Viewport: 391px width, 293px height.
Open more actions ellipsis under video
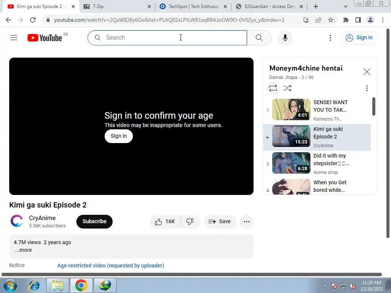click(247, 222)
